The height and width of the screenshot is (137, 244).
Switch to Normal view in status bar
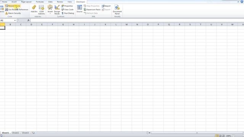pyautogui.click(x=217, y=136)
